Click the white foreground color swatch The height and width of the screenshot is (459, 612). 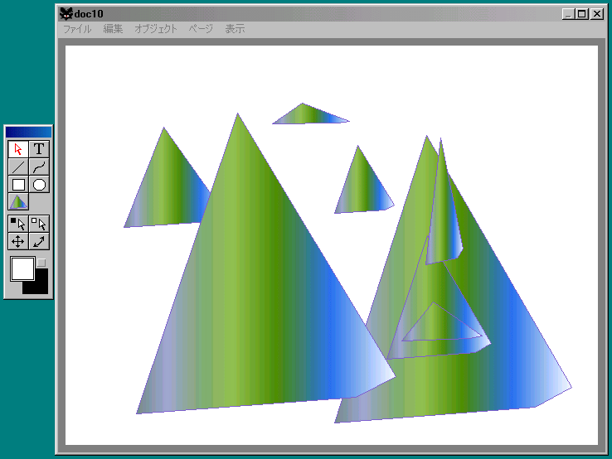(22, 268)
